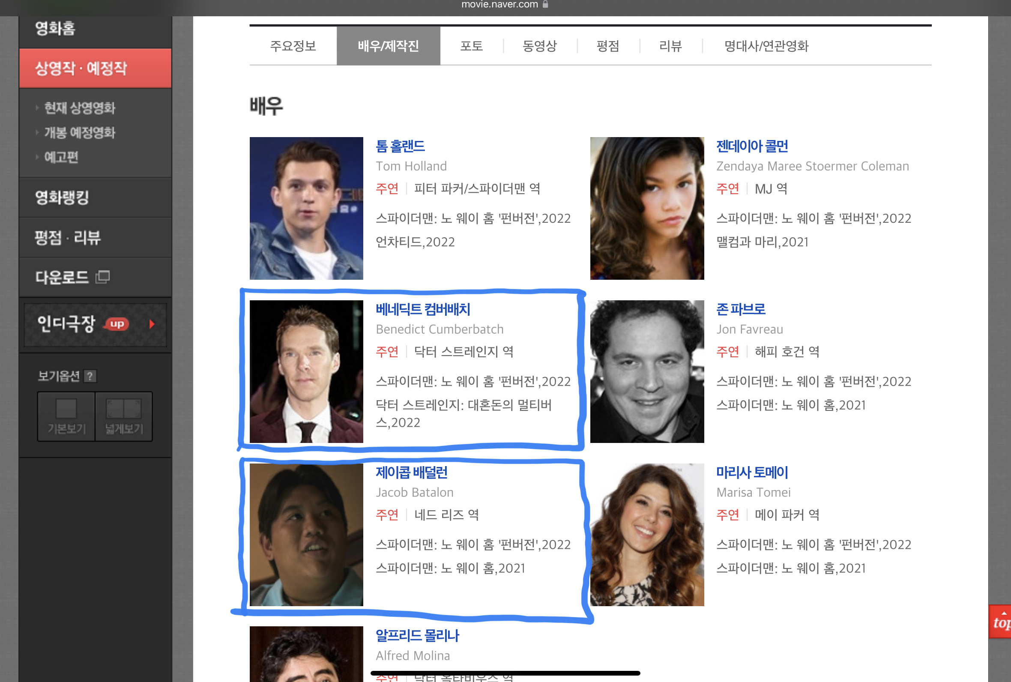Image resolution: width=1011 pixels, height=682 pixels.
Task: Open 존 파브로 actor page link
Action: click(x=741, y=309)
